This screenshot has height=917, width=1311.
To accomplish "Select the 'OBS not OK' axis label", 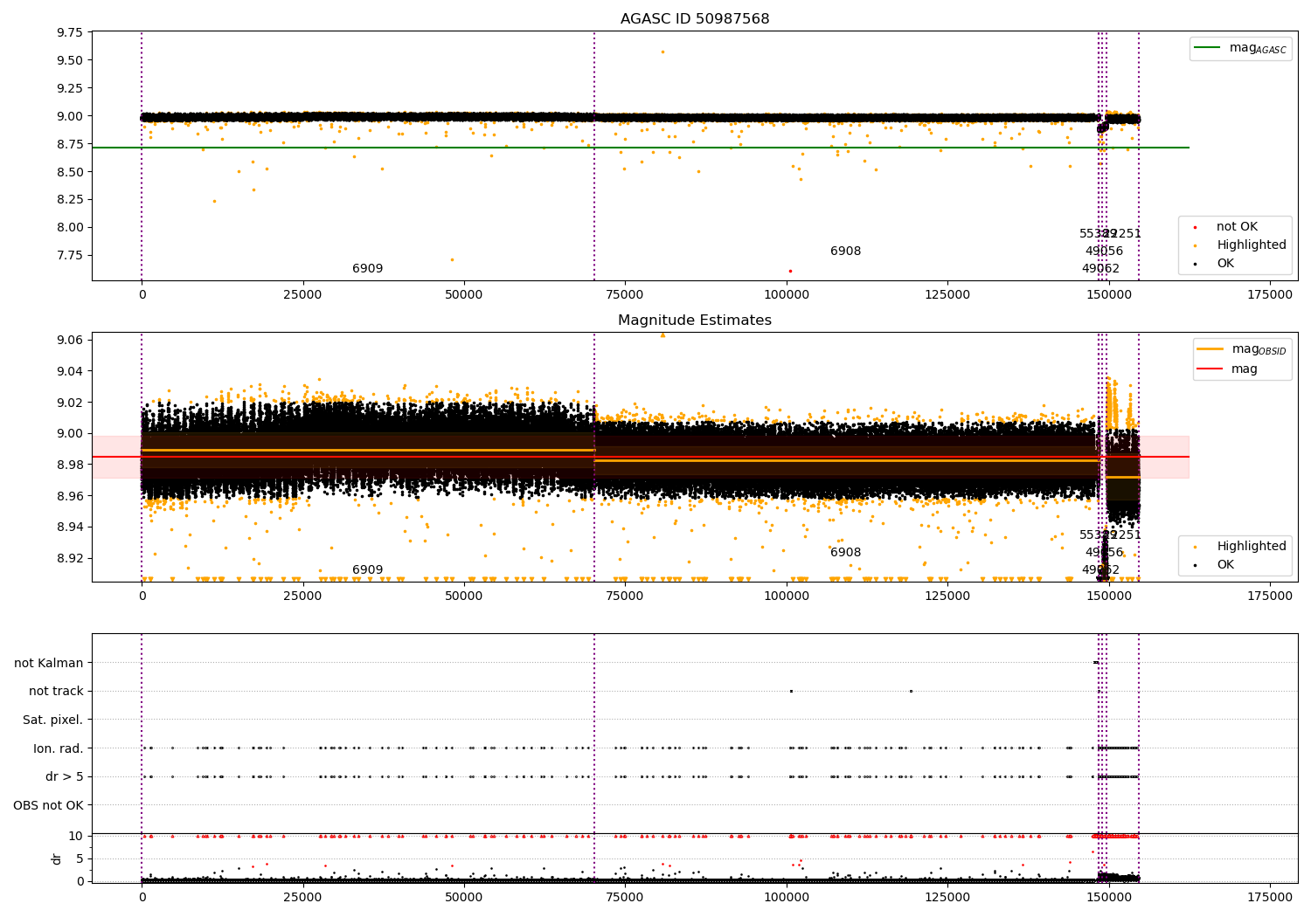I will (x=49, y=805).
